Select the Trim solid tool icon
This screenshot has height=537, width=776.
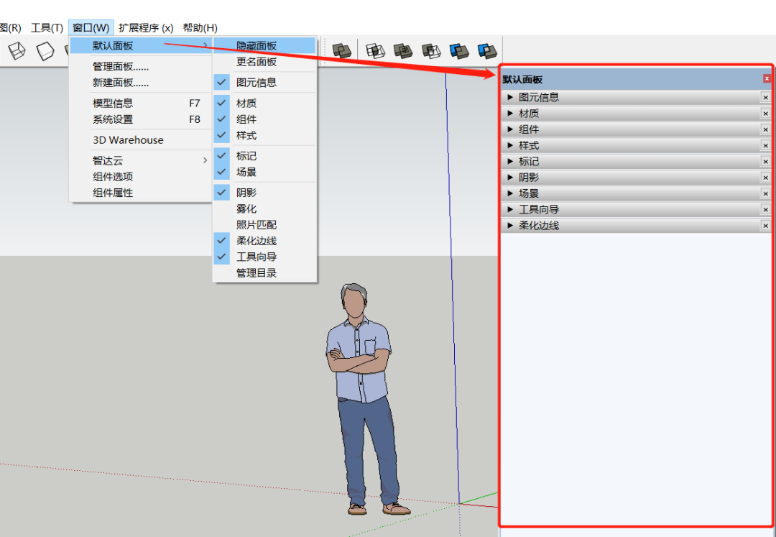pyautogui.click(x=459, y=50)
